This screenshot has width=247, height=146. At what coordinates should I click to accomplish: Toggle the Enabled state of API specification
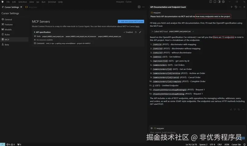pos(128,32)
